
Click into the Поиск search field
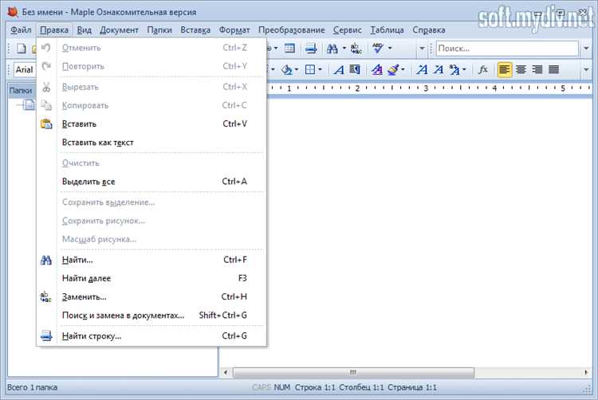pyautogui.click(x=507, y=49)
